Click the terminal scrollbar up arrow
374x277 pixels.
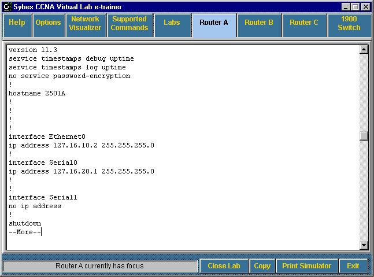(364, 50)
